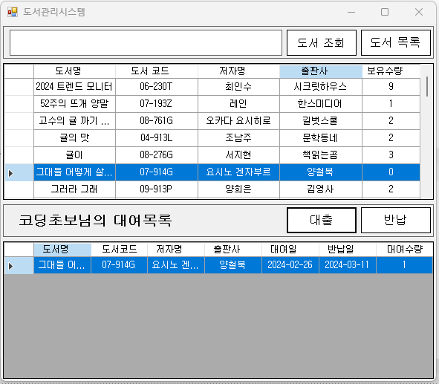Sort rental list by 저자명 header
The image size is (439, 384).
(176, 250)
